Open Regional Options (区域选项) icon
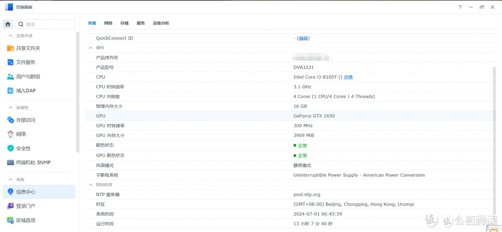Screen dimensions: 502x232 (x=11, y=220)
